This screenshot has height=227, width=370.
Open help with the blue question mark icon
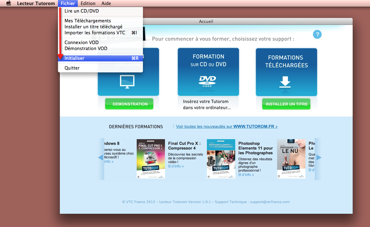(317, 34)
